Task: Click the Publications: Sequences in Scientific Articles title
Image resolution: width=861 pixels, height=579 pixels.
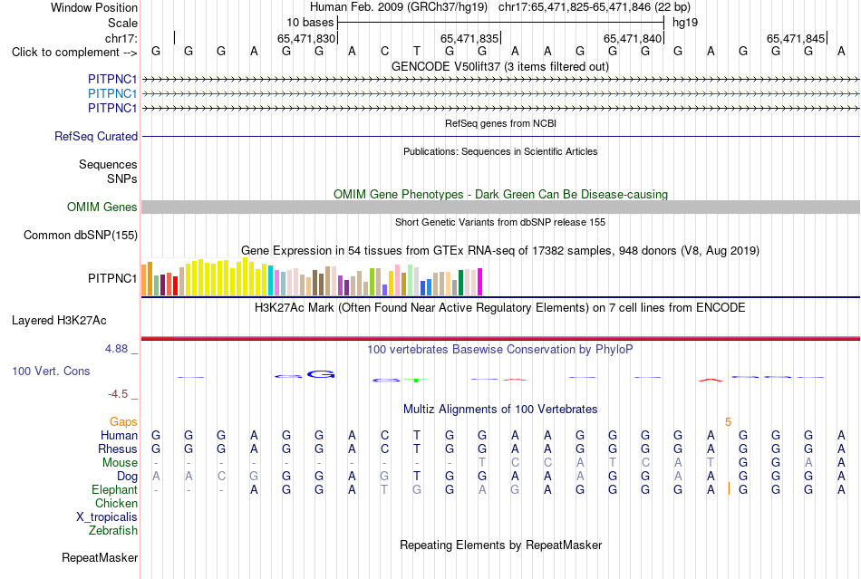Action: tap(500, 151)
